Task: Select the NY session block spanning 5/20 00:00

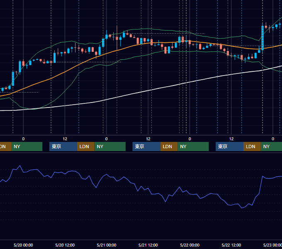Action: click(x=27, y=146)
